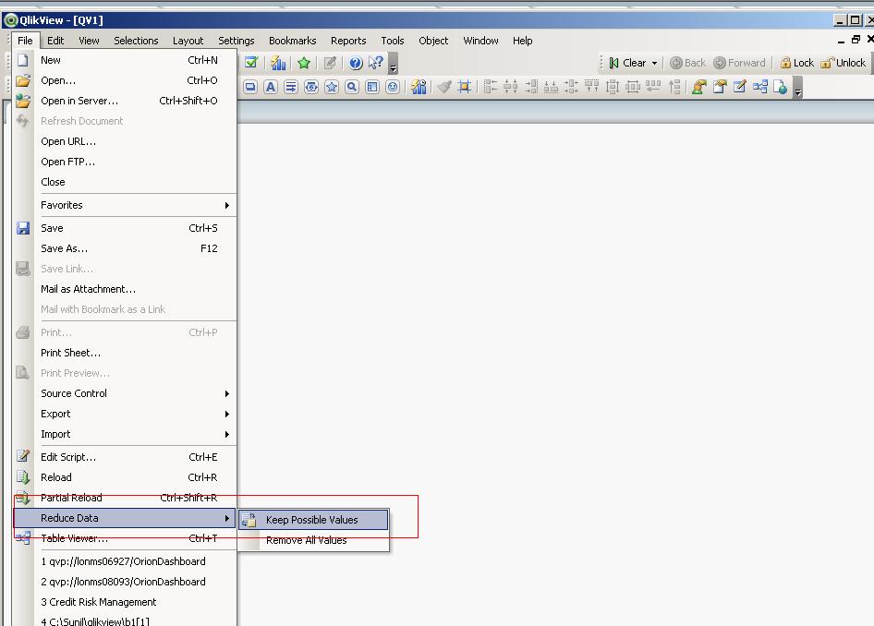
Task: Click the blue Help question mark icon
Action: pos(355,63)
